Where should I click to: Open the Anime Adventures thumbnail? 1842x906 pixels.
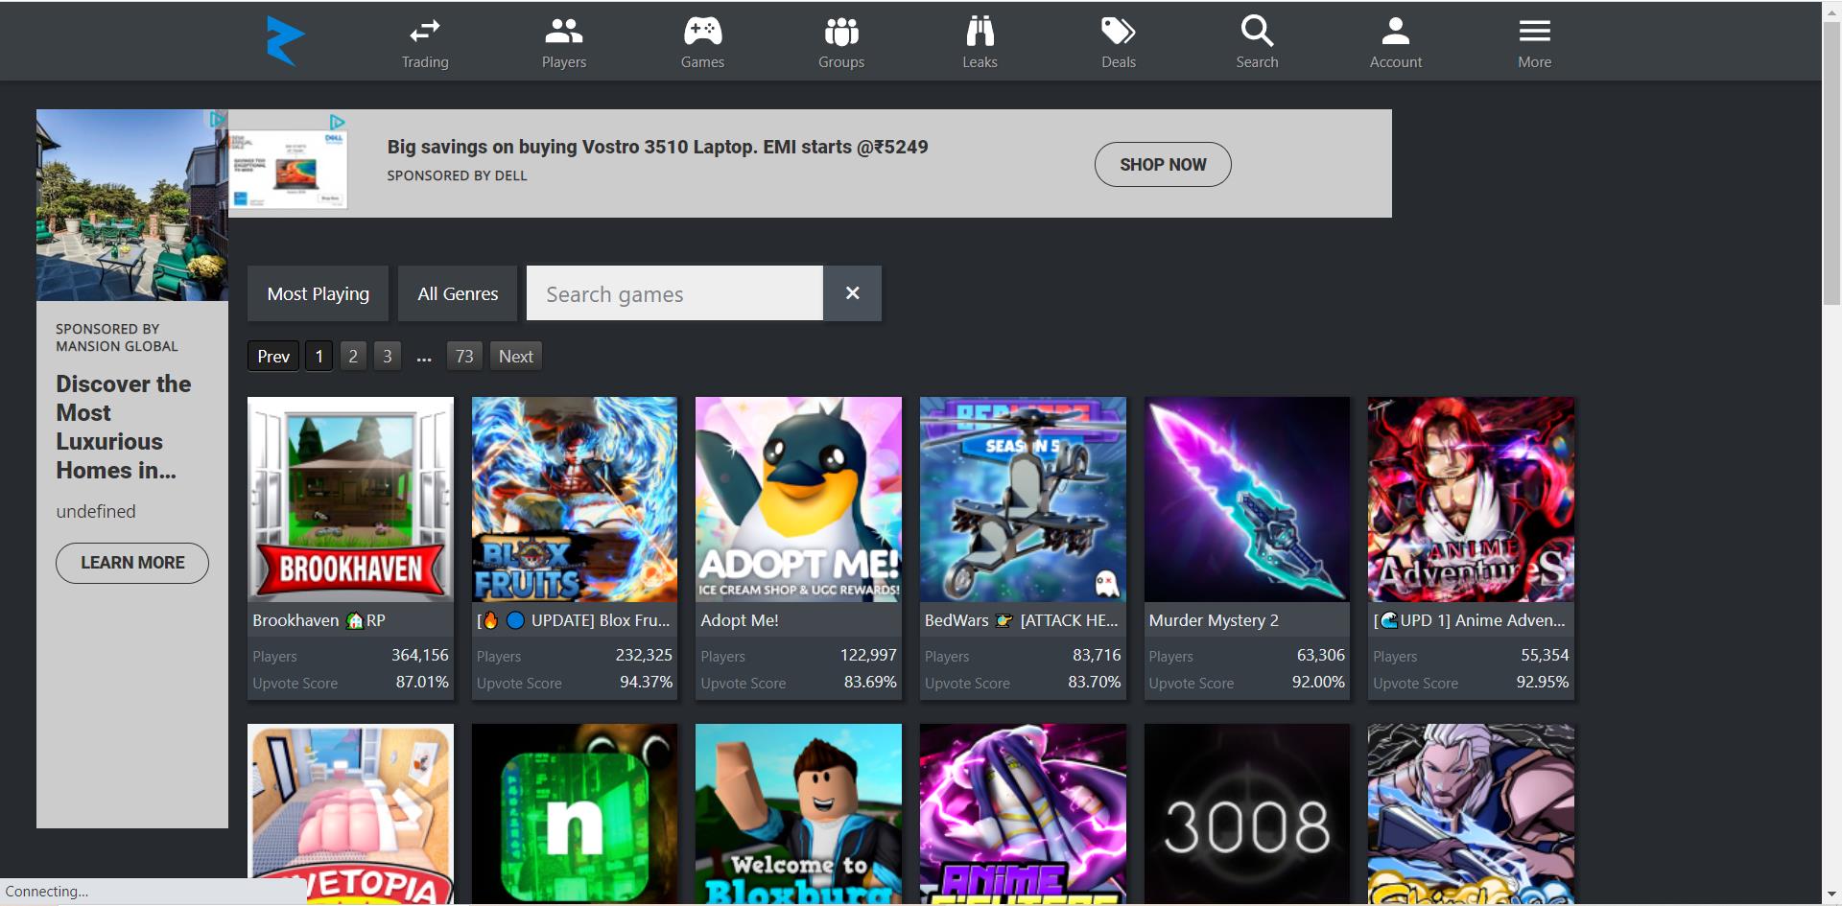1471,499
